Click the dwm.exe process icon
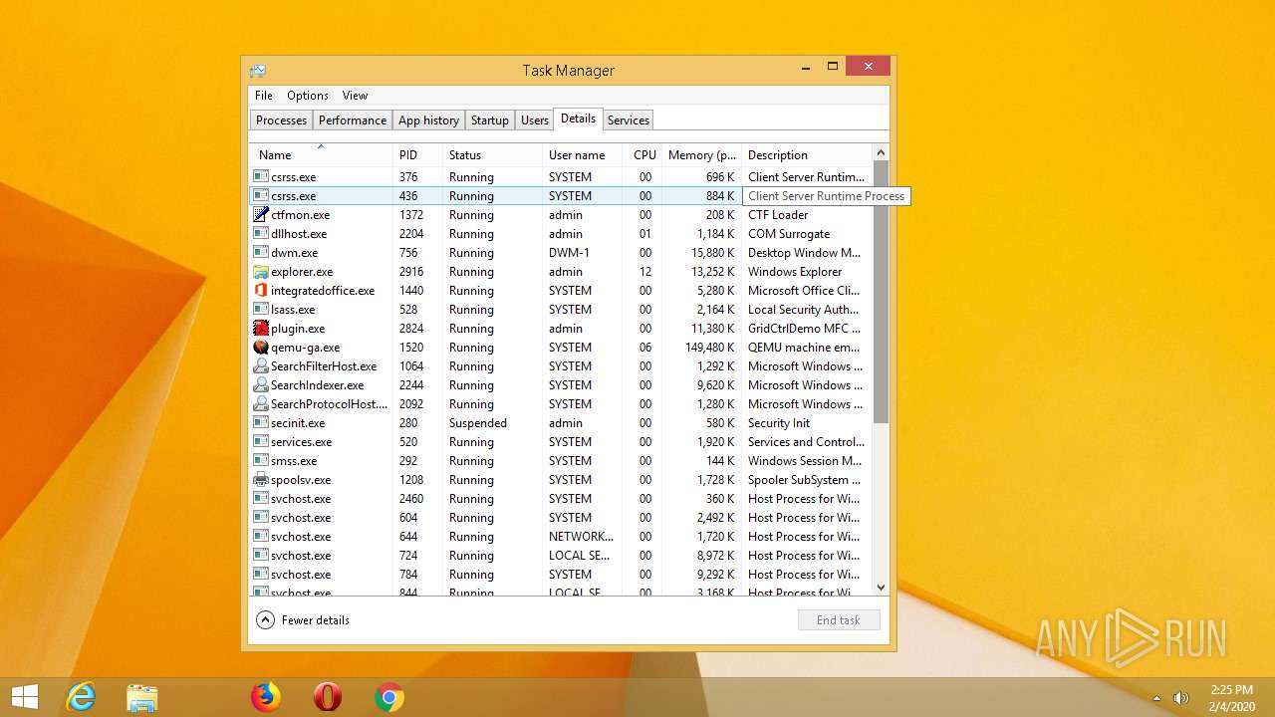This screenshot has height=717, width=1275. 261,252
